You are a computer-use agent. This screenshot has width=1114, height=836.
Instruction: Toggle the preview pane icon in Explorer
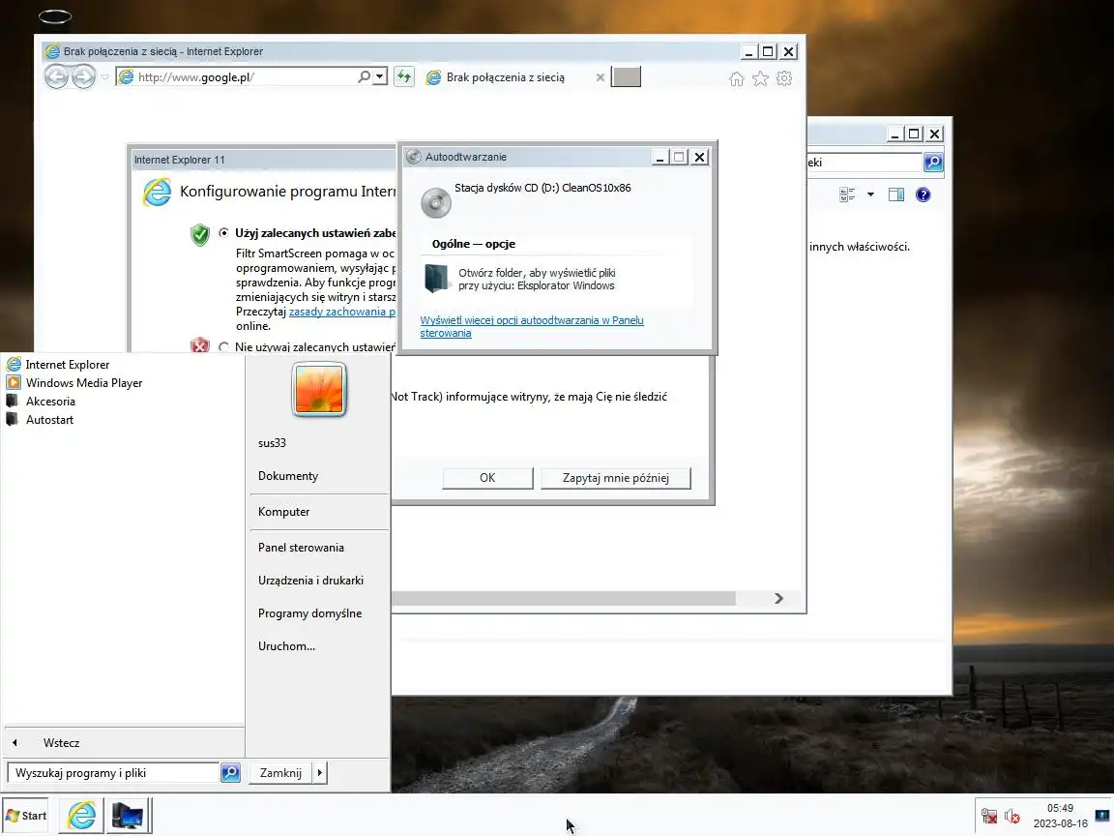896,194
